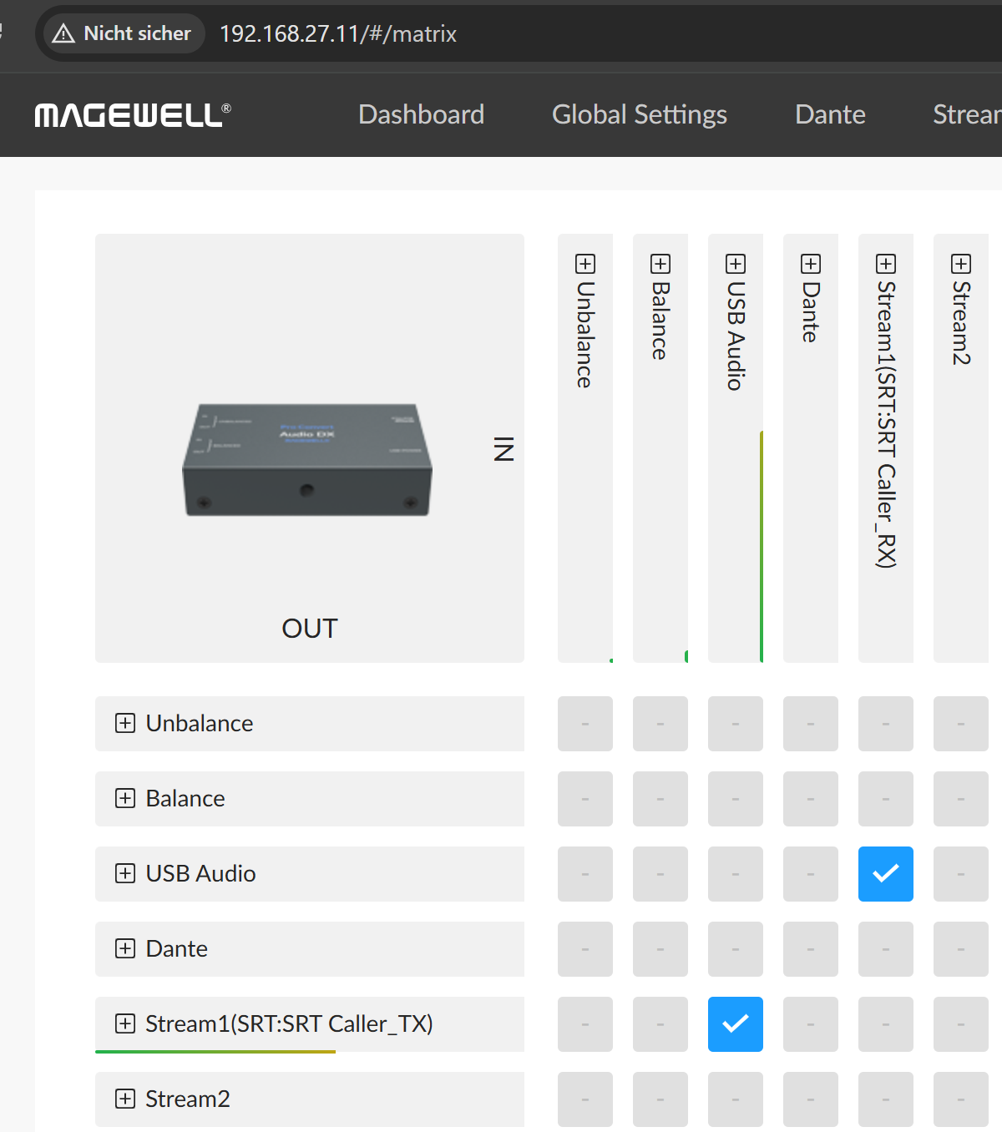Image resolution: width=1002 pixels, height=1132 pixels.
Task: Uncheck USB Audio output from Stream1 RX input
Action: 886,874
